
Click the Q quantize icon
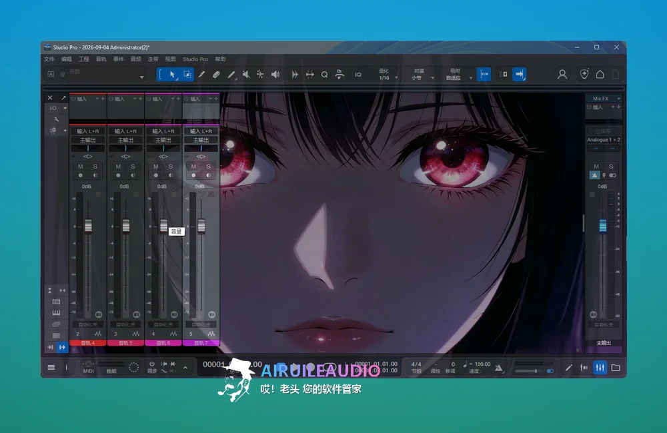pos(325,75)
